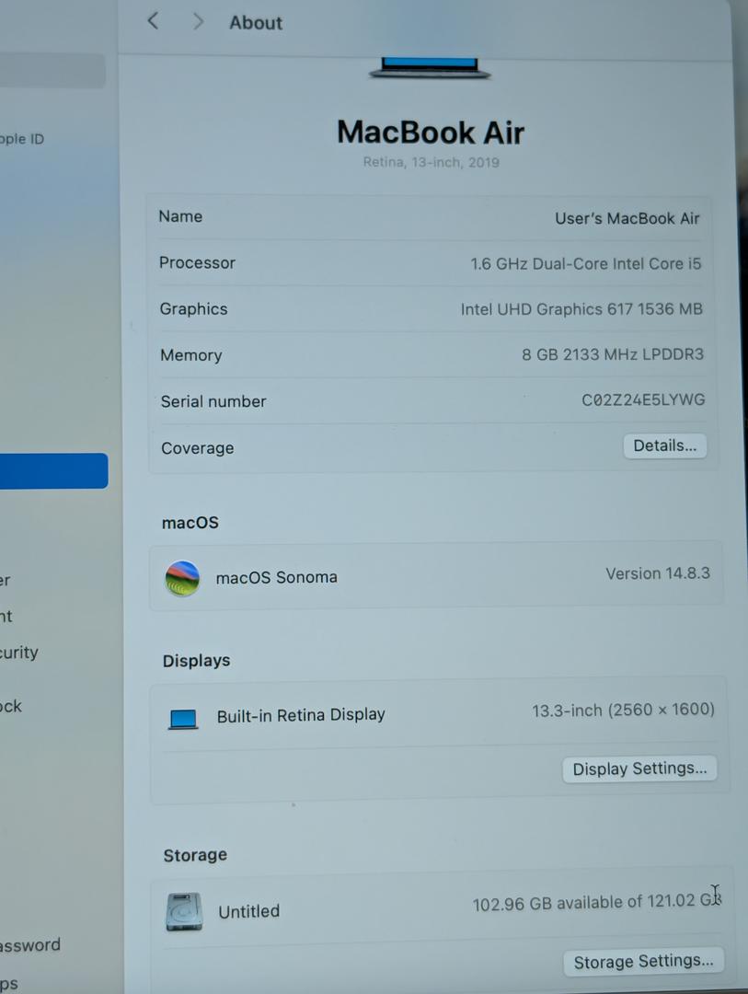The height and width of the screenshot is (994, 748).
Task: Select the highlighted blue sidebar item
Action: [x=52, y=470]
